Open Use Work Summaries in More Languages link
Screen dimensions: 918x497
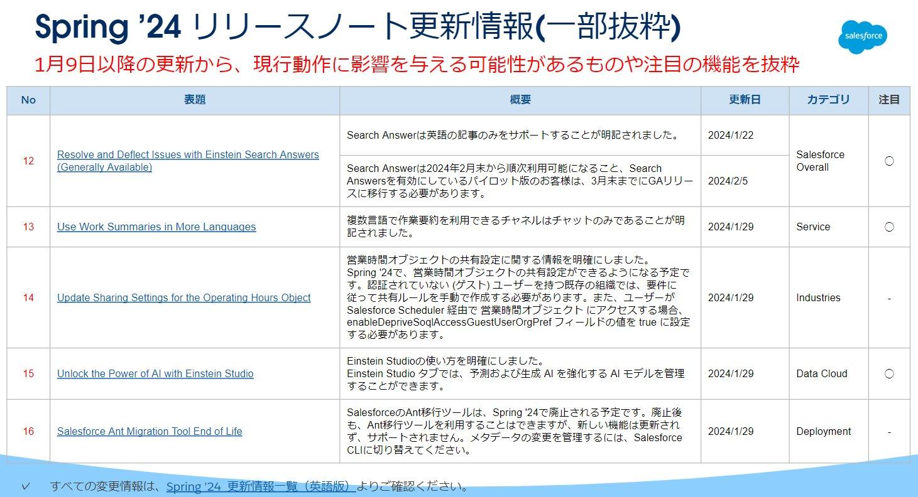point(156,227)
